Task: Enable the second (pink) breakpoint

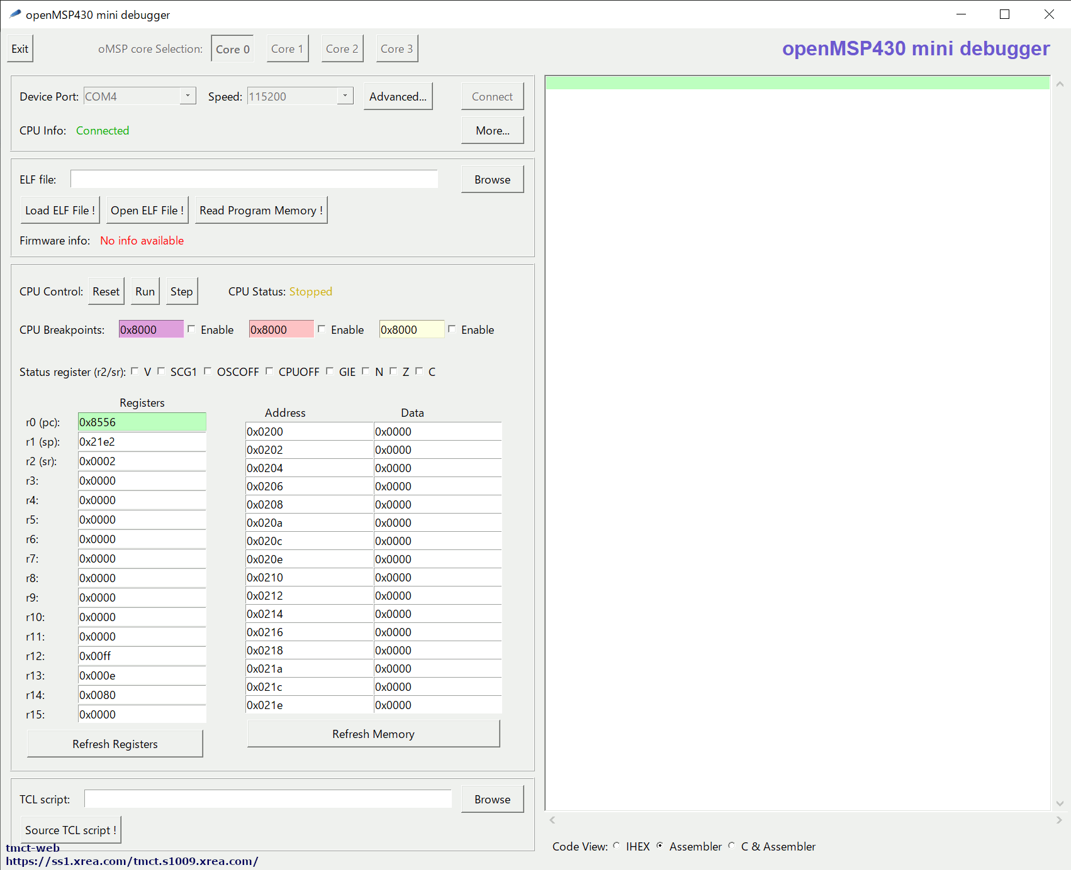Action: [x=322, y=329]
